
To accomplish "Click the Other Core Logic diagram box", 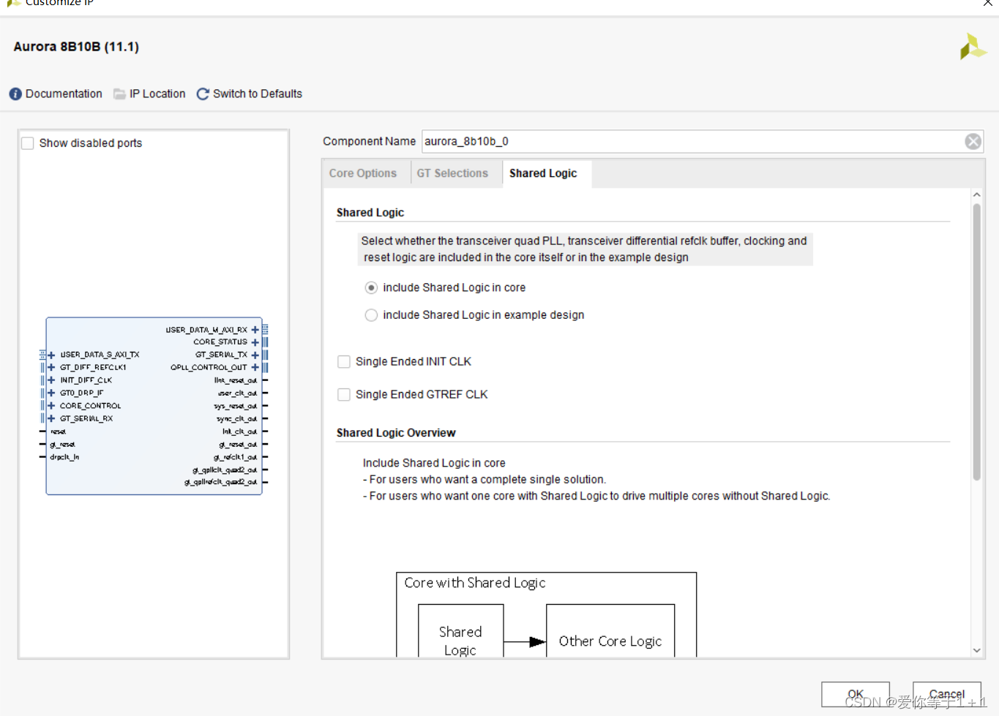I will click(x=610, y=631).
